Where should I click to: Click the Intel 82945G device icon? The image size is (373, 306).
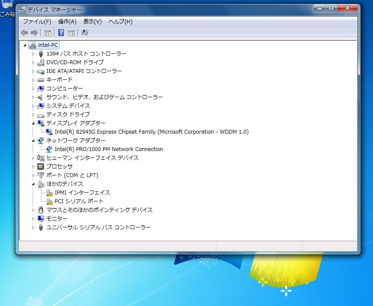coord(49,132)
